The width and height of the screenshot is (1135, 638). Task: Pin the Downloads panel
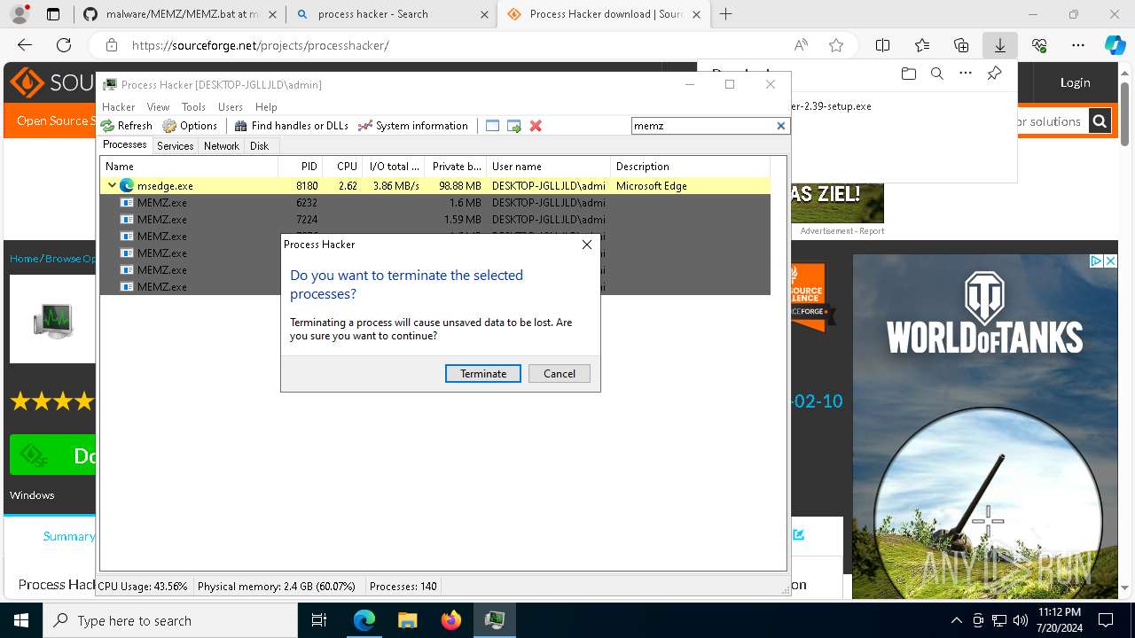pyautogui.click(x=995, y=74)
